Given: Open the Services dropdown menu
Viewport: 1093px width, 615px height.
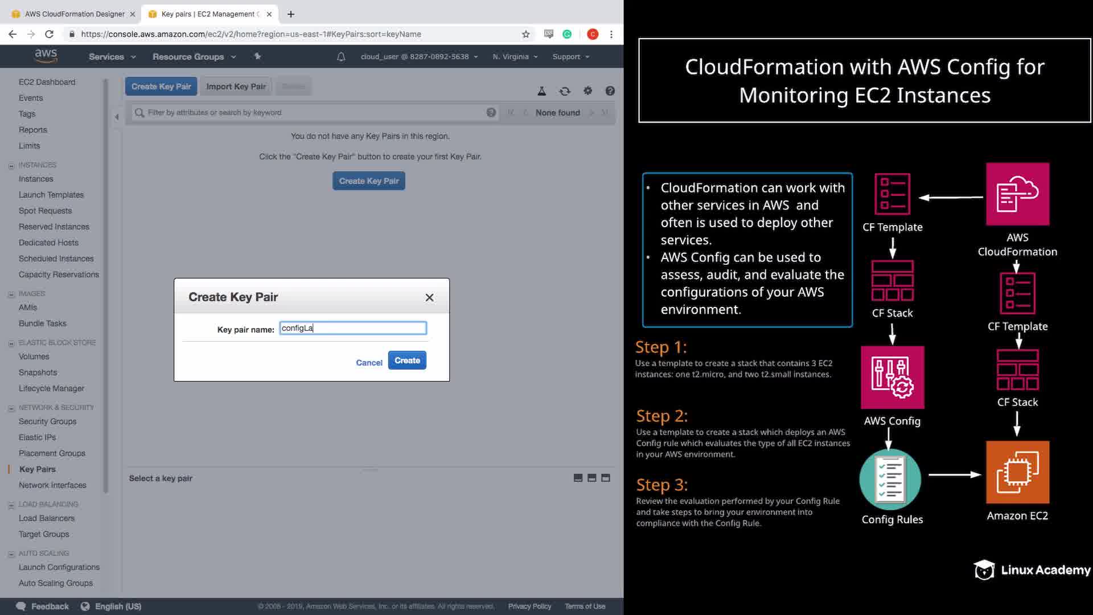Looking at the screenshot, I should pos(112,57).
